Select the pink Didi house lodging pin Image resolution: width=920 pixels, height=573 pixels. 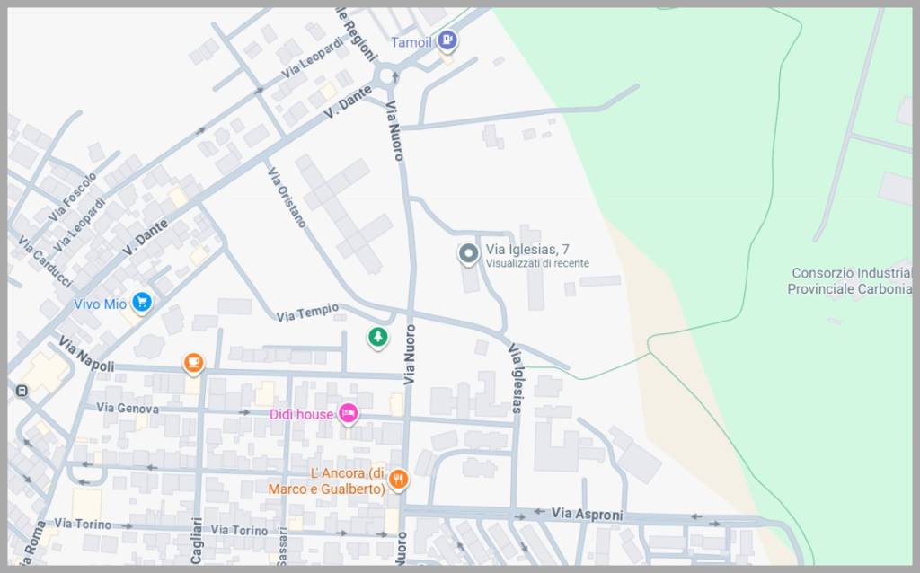pos(349,413)
